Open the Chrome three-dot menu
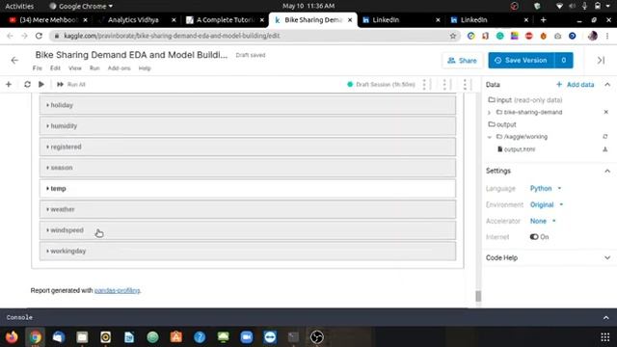This screenshot has width=617, height=347. pos(607,36)
